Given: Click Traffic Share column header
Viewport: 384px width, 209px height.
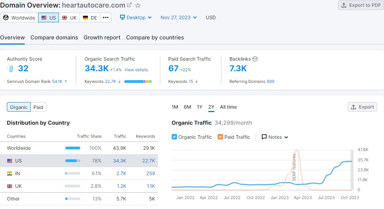Looking at the screenshot, I should click(x=89, y=136).
